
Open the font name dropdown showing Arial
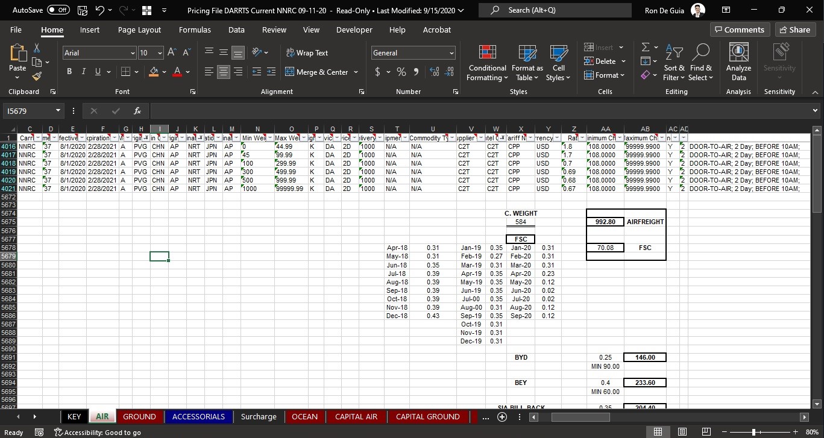pos(133,53)
